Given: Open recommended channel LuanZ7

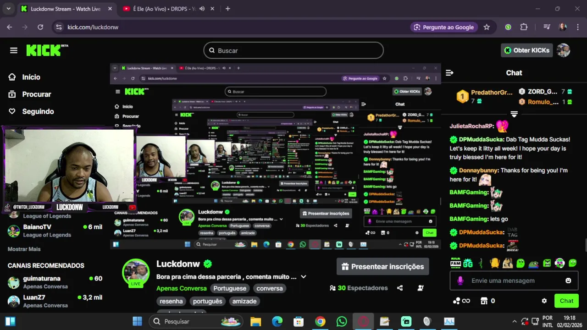Looking at the screenshot, I should click(x=55, y=301).
